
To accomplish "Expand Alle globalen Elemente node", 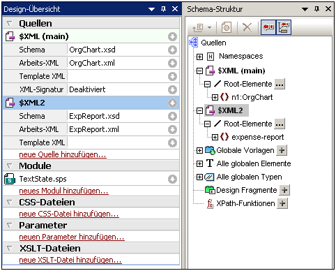I will point(199,163).
